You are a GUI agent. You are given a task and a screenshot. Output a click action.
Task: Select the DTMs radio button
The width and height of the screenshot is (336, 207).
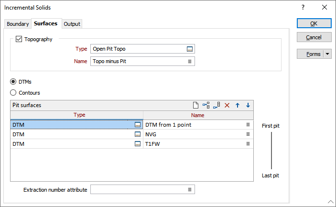[x=13, y=82]
